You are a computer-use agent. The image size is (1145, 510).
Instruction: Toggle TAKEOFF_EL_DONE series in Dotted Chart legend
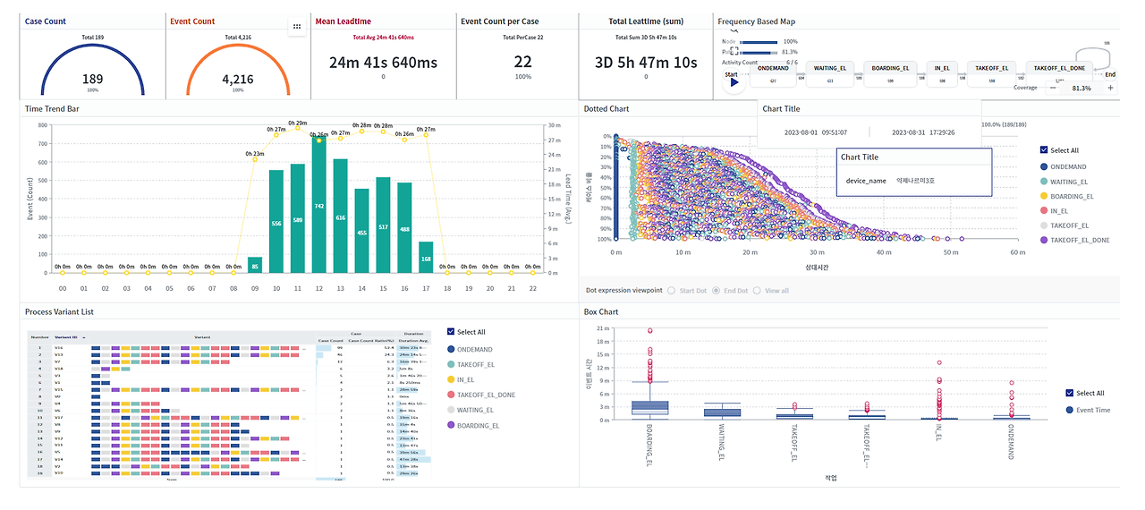pyautogui.click(x=1075, y=240)
